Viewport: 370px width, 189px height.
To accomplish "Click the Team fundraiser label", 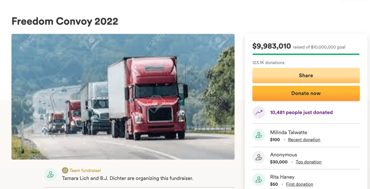I will coord(85,170).
